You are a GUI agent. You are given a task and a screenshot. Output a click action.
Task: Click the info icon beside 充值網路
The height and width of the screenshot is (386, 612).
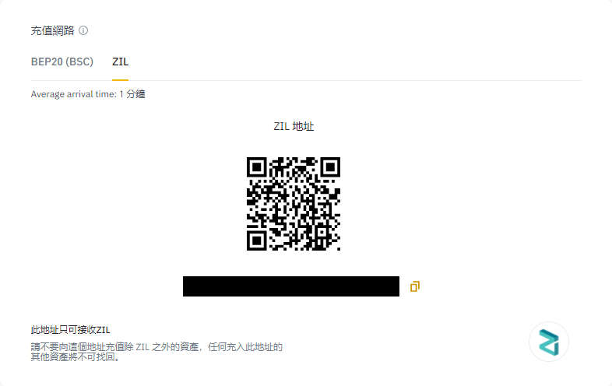(83, 30)
